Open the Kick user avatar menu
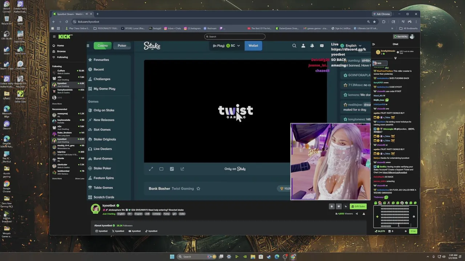Viewport: 465px width, 261px height. (412, 37)
